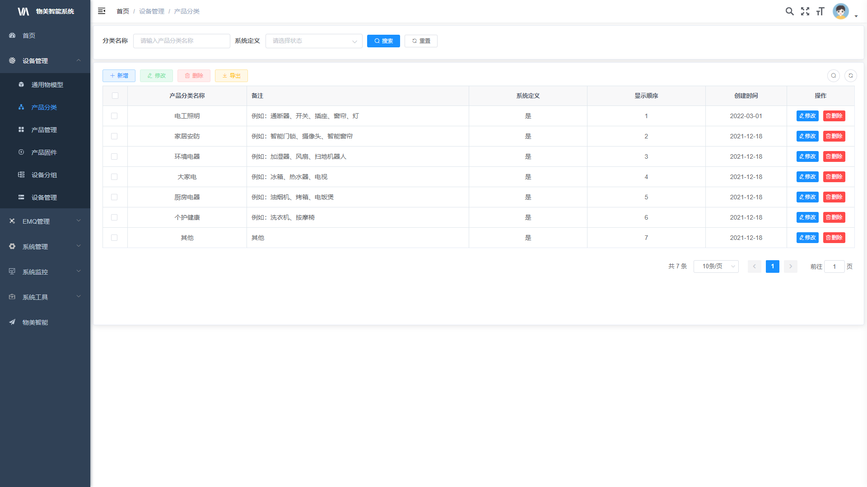The width and height of the screenshot is (867, 487).
Task: Check the 大家电 row checkbox
Action: (114, 177)
